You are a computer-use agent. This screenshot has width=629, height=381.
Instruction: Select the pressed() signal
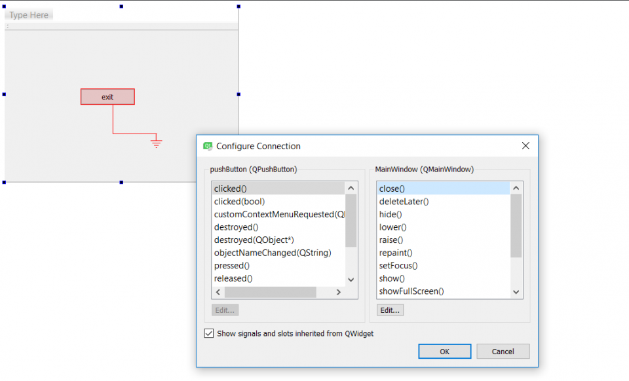232,266
